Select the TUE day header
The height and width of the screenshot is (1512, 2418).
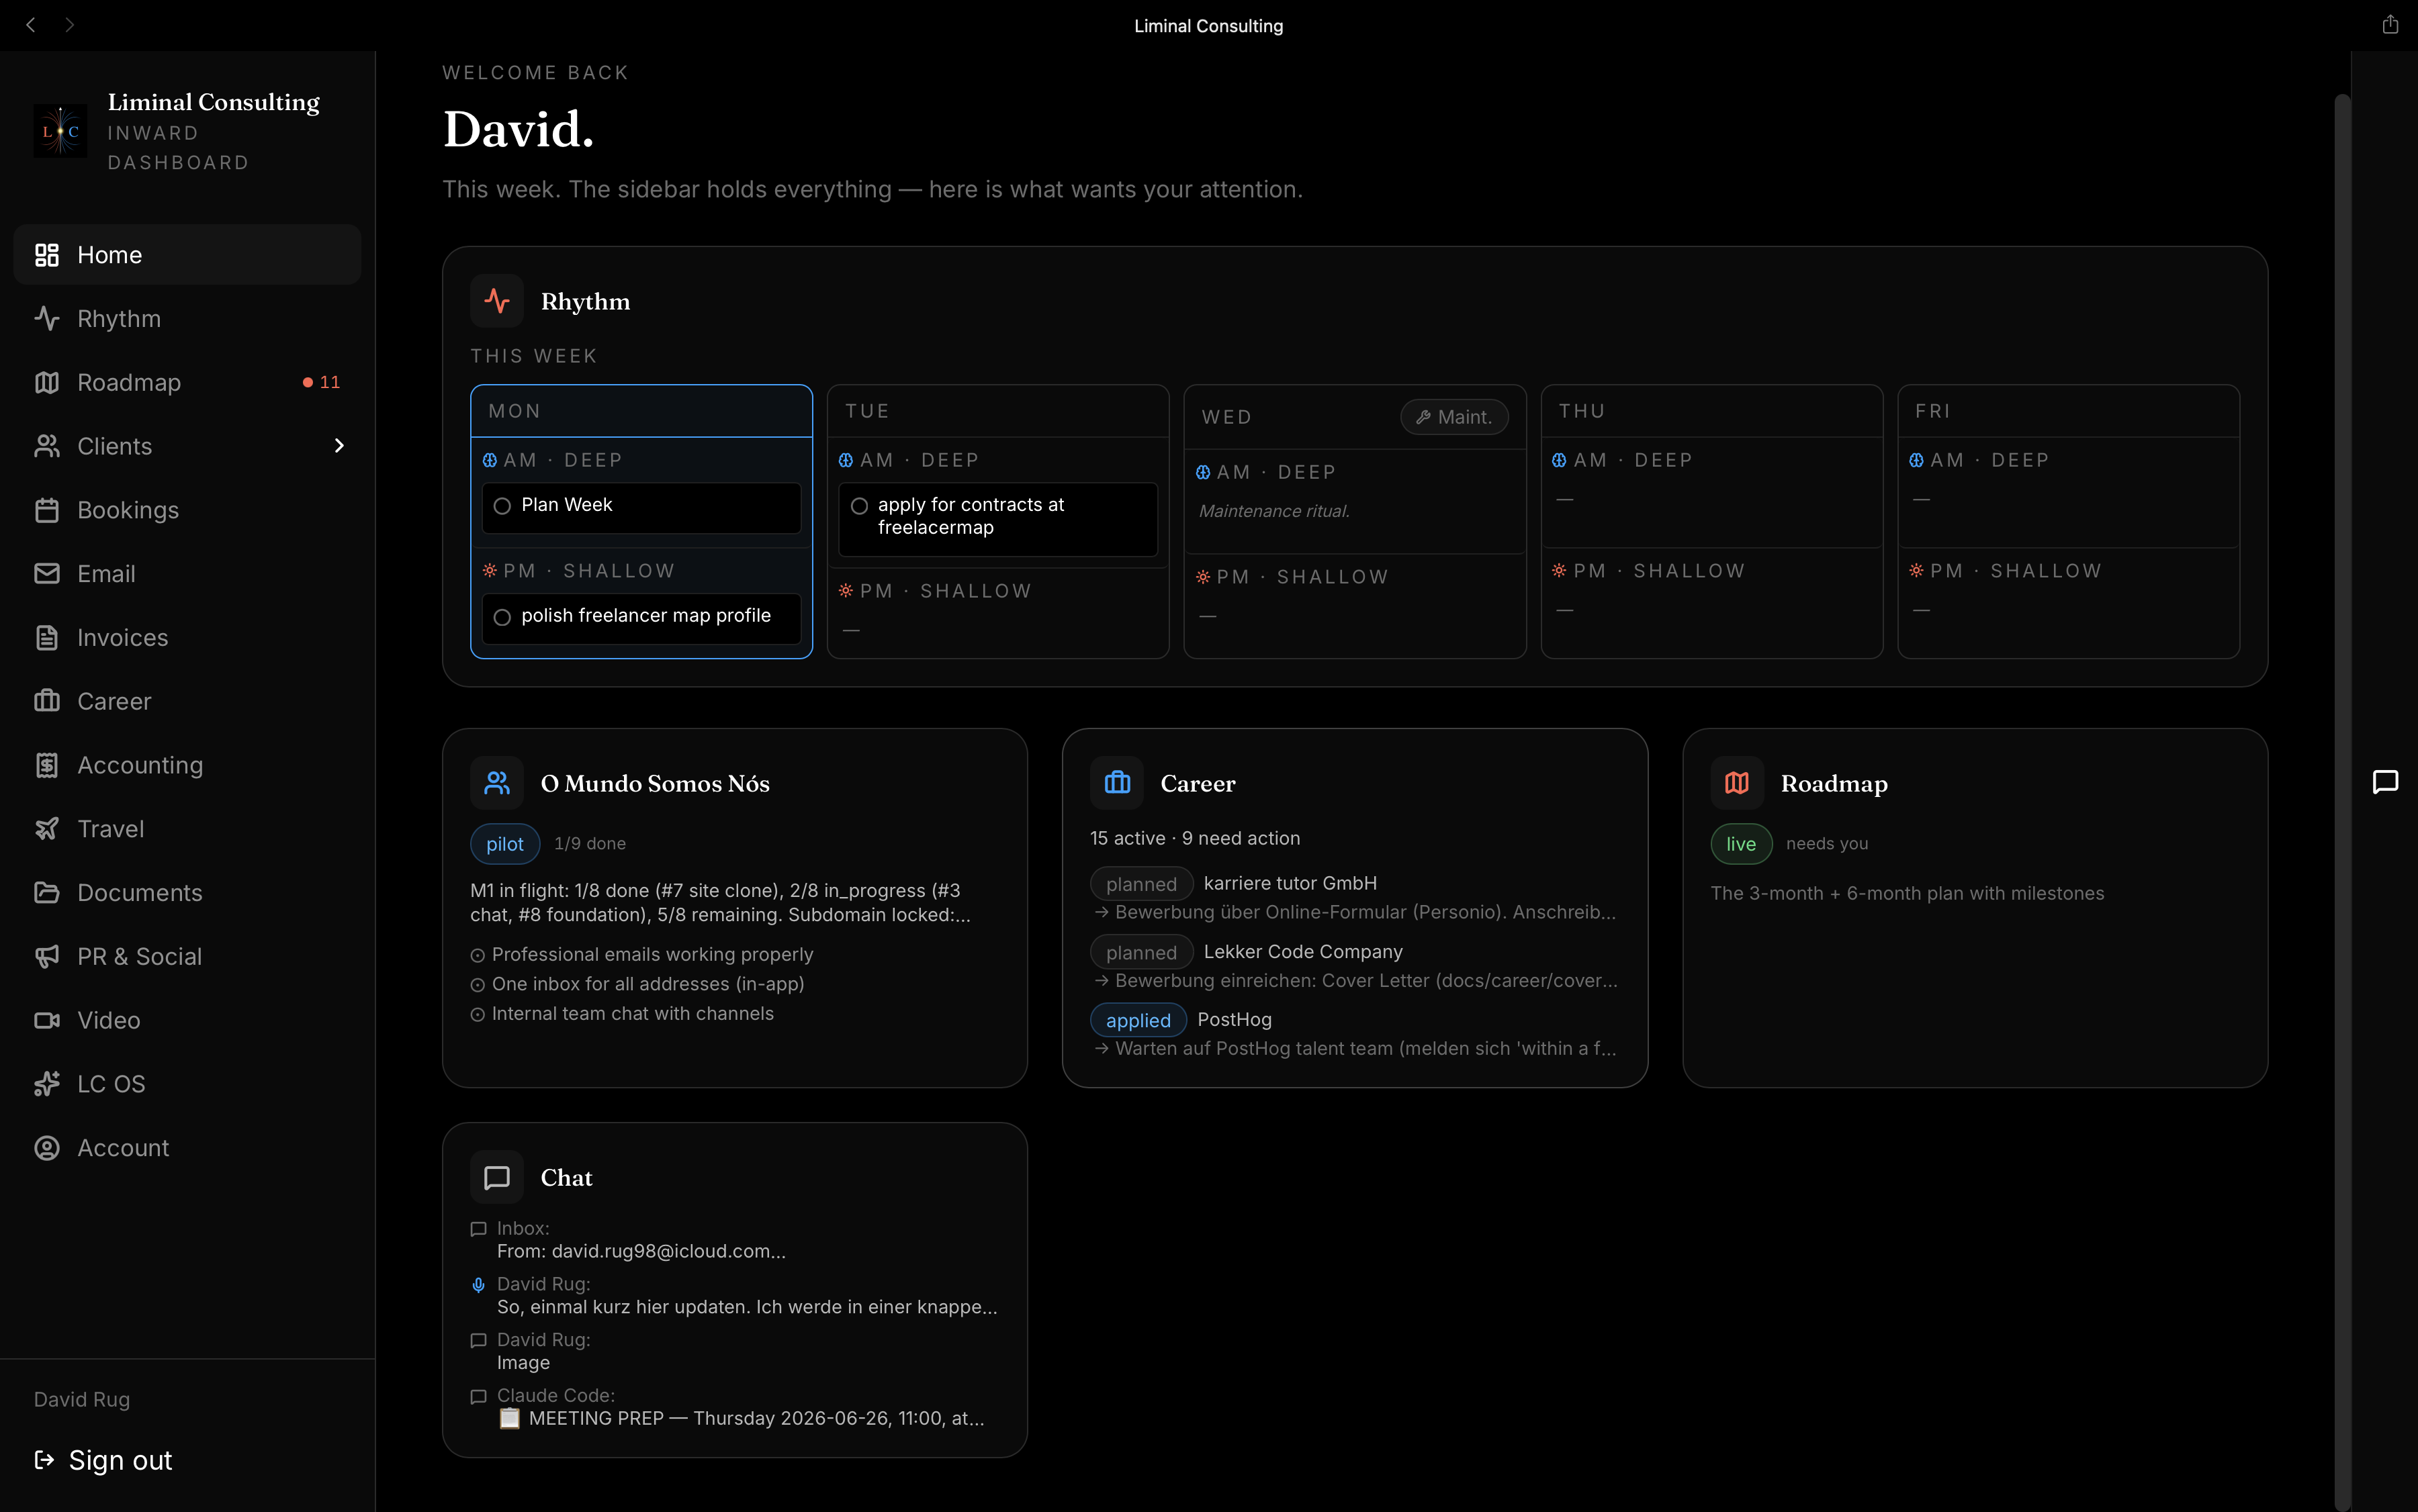tap(998, 411)
